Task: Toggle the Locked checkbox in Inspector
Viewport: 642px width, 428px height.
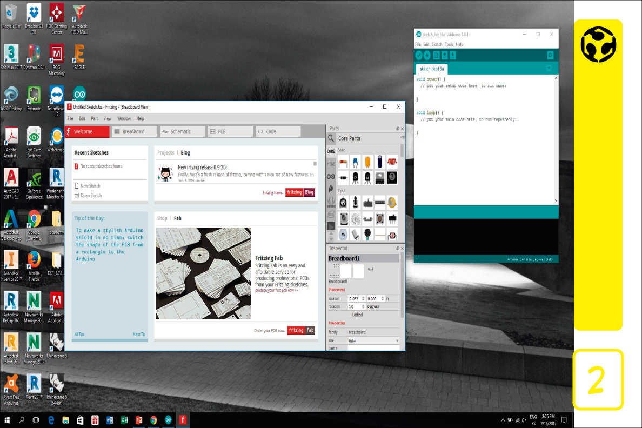Action: point(349,315)
